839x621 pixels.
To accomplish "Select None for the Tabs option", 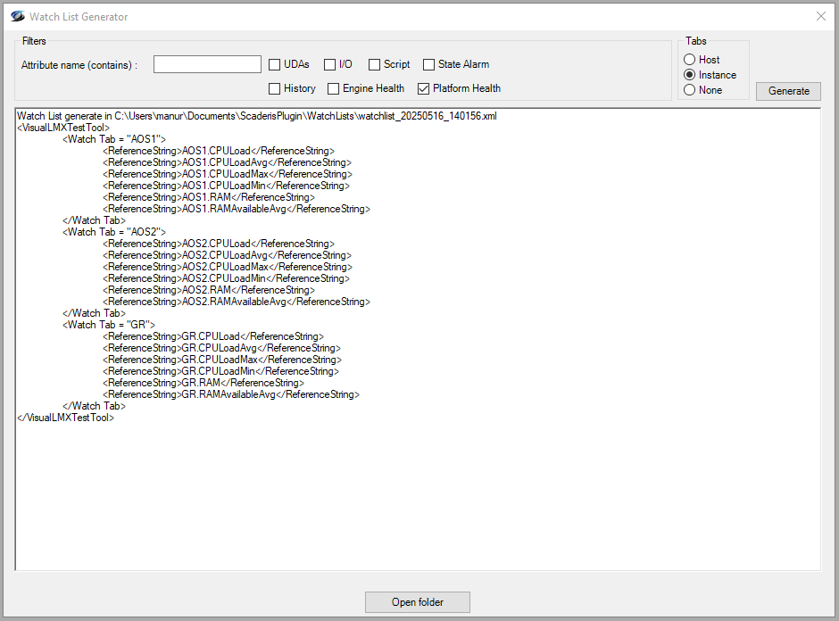I will coord(690,90).
